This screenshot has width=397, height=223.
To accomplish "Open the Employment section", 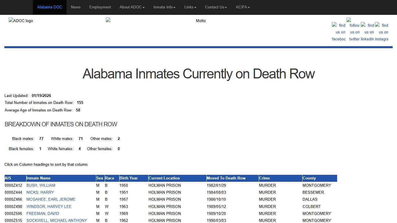I will [100, 7].
